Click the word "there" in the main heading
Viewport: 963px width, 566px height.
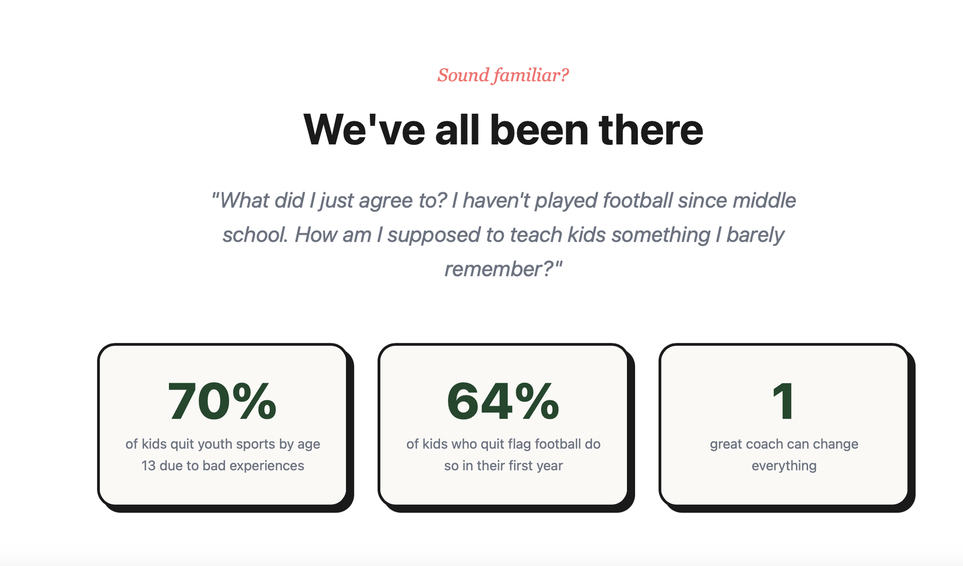(651, 130)
